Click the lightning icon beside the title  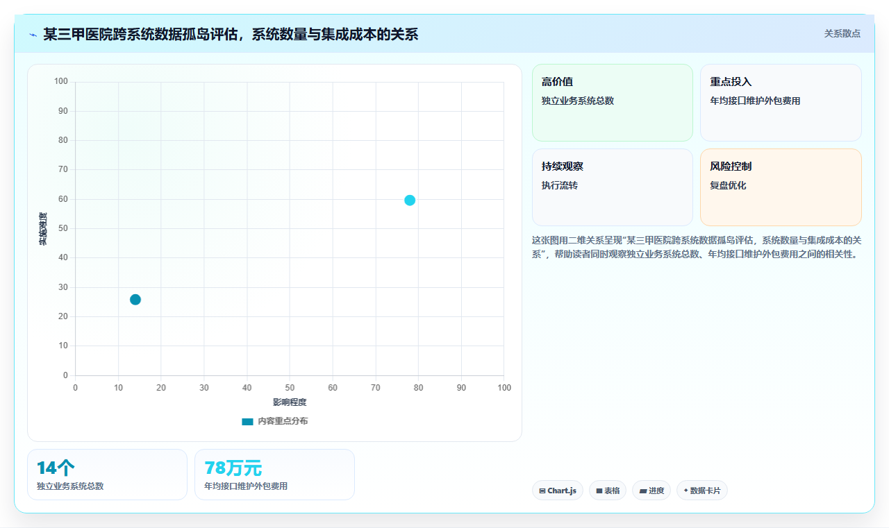click(x=33, y=35)
